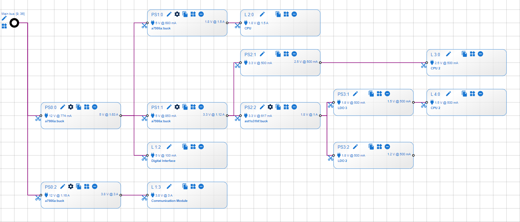The height and width of the screenshot is (222, 520).
Task: Click the Digital Interface load label
Action: click(x=163, y=161)
